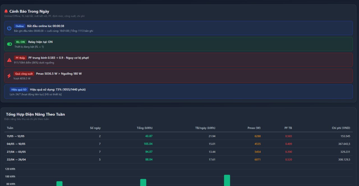Screen dimensions: 359x186
Task: Click text 911/1064 điểm (86%) dưới ngưỡng
Action: point(34,63)
